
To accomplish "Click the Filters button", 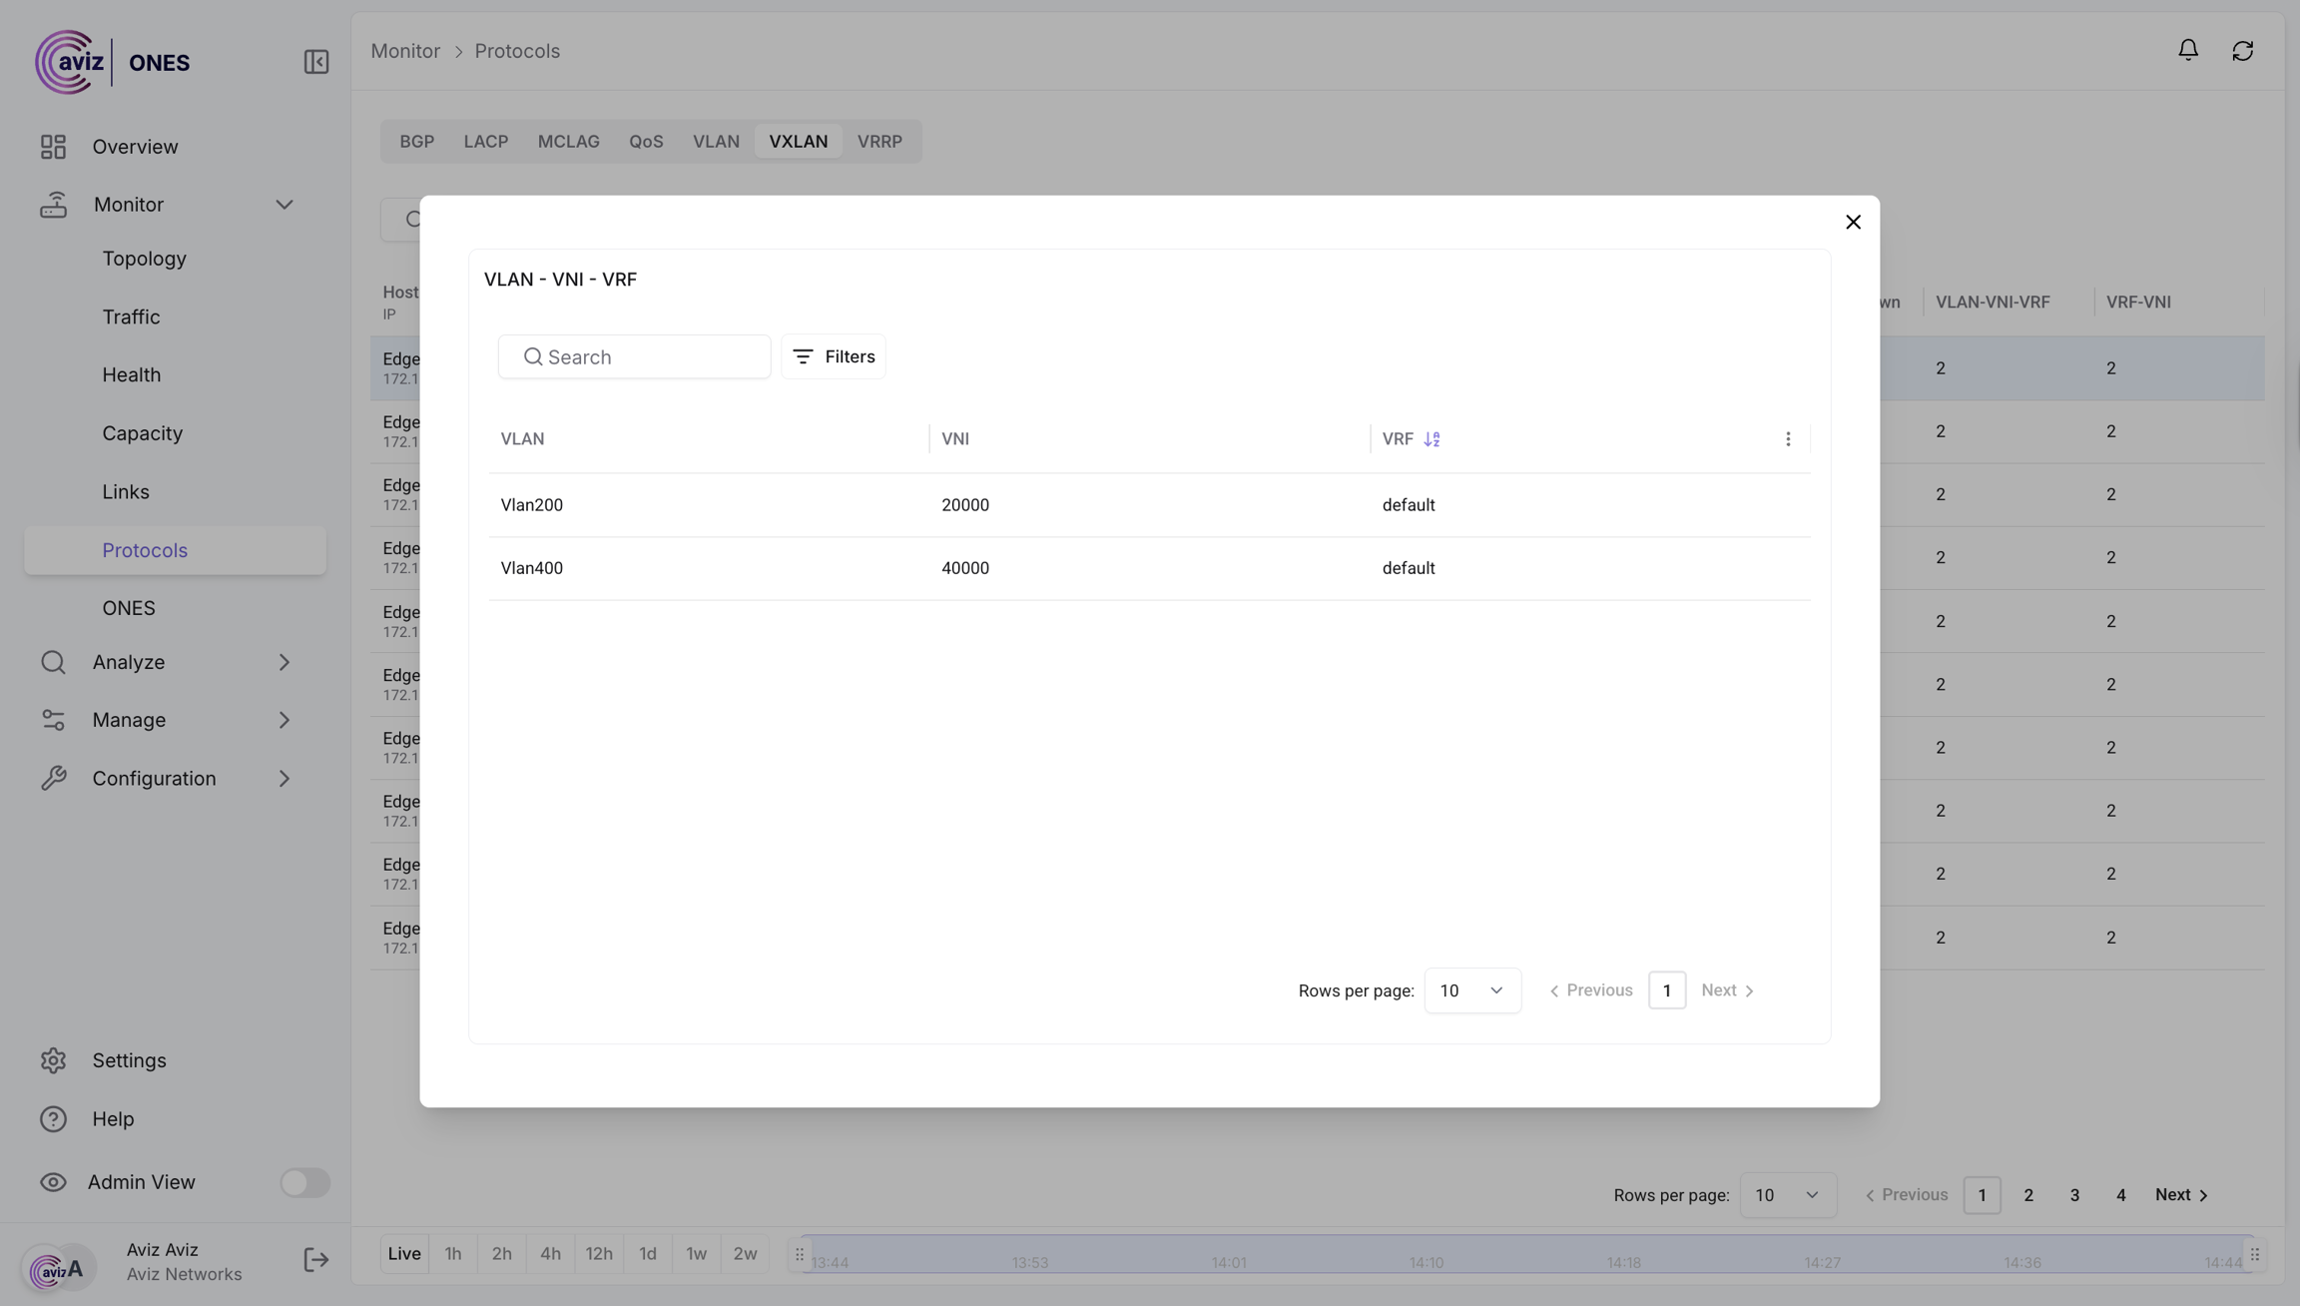I will (x=834, y=356).
